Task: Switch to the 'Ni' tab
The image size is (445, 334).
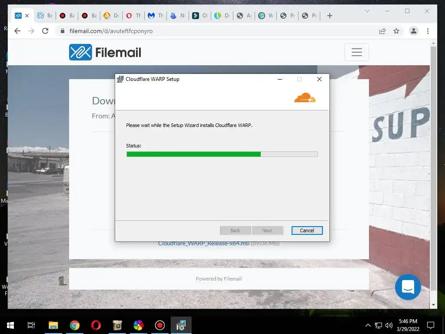Action: click(178, 16)
